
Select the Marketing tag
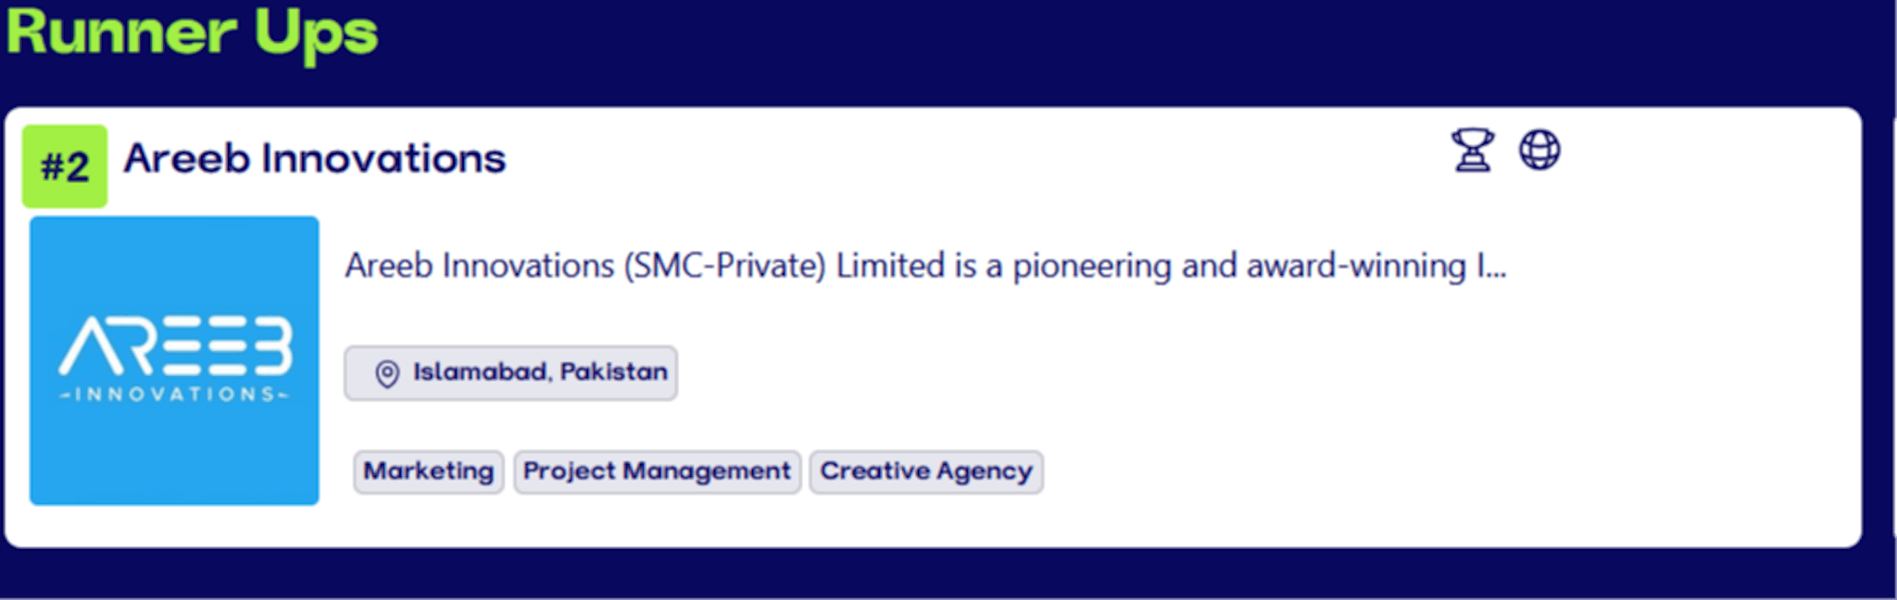coord(429,471)
